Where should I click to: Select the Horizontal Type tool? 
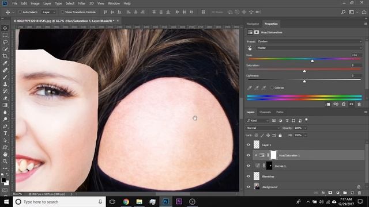click(5, 133)
